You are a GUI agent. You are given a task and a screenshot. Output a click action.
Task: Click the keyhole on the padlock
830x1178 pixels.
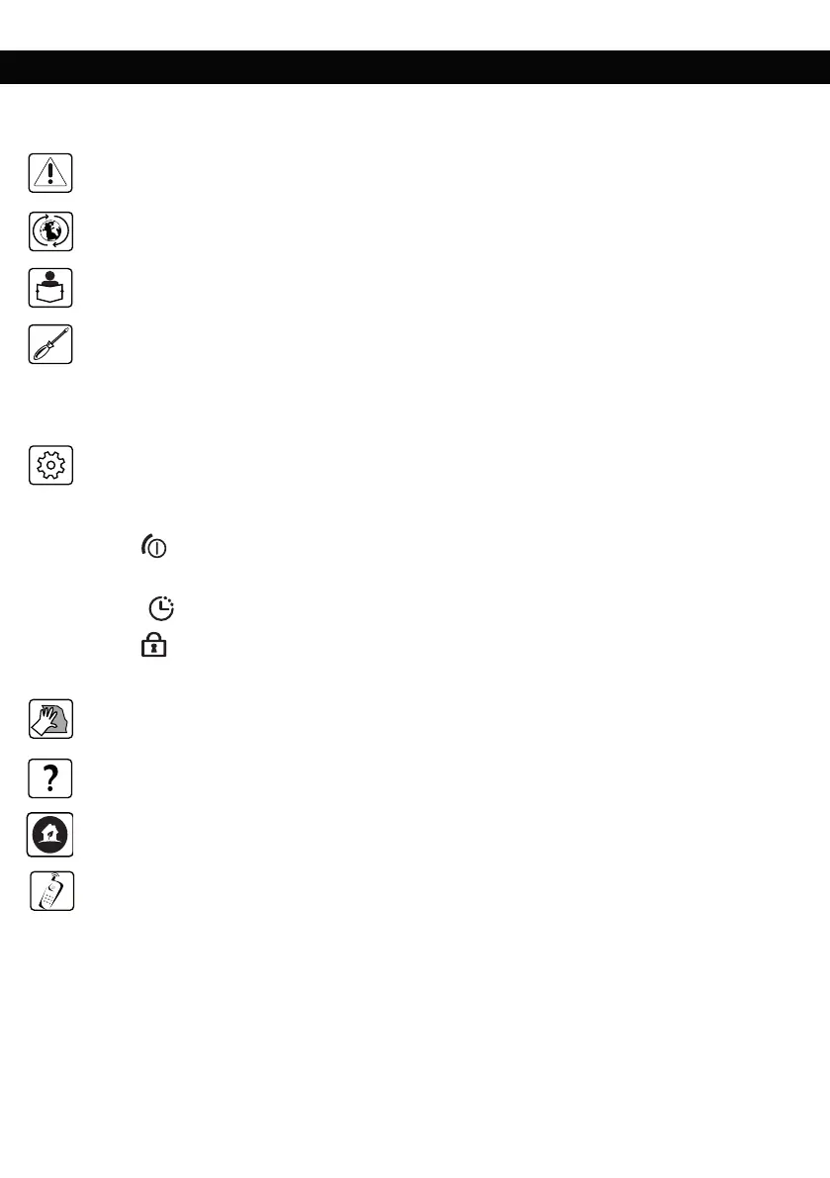[154, 649]
